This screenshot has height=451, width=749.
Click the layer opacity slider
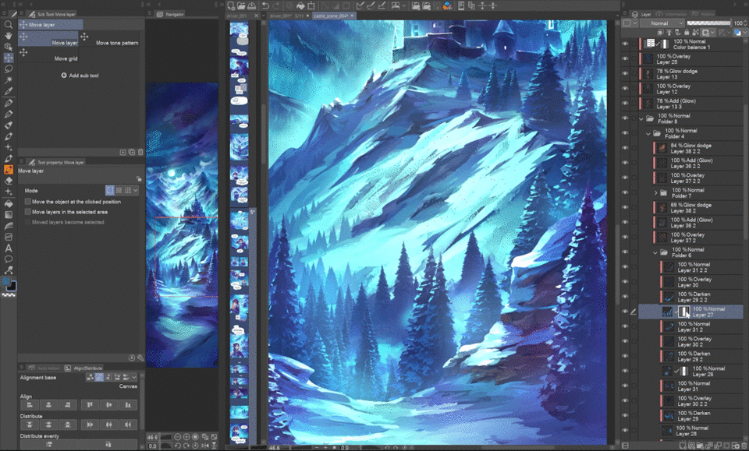click(708, 23)
